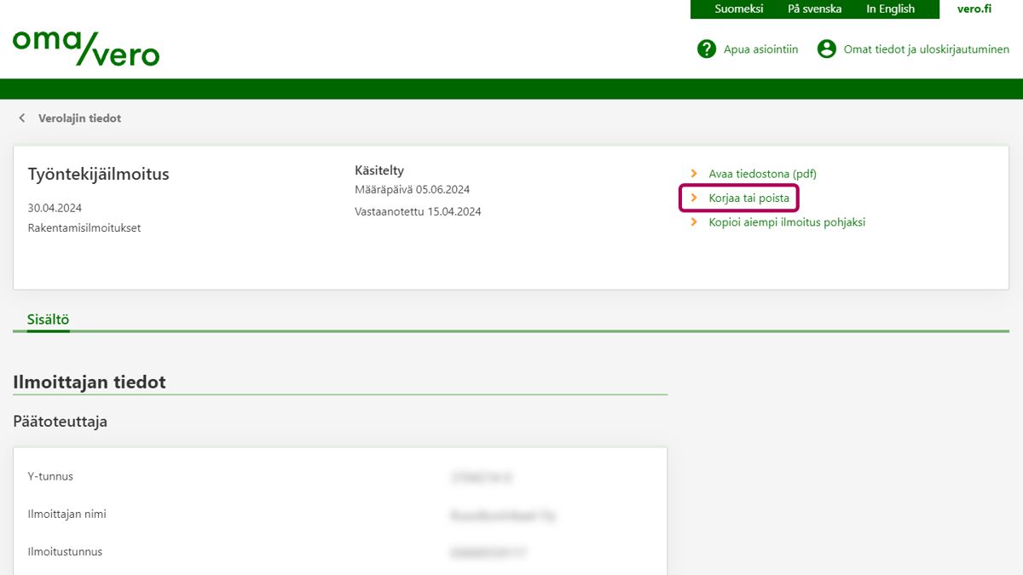Click the blurred Y-tunnus value
The width and height of the screenshot is (1023, 575).
[483, 478]
